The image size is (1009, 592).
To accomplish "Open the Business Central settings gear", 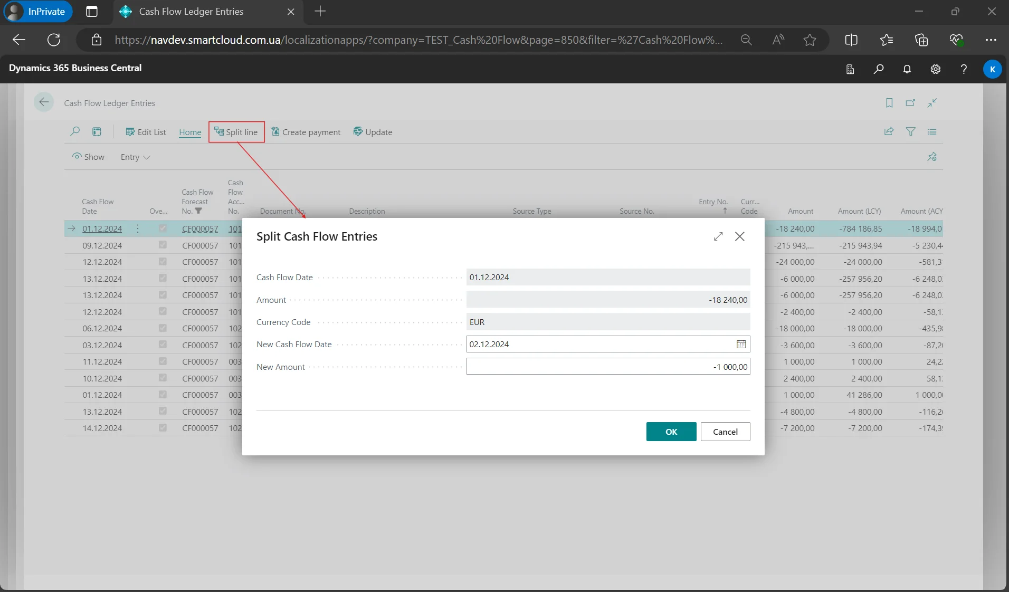I will [936, 69].
